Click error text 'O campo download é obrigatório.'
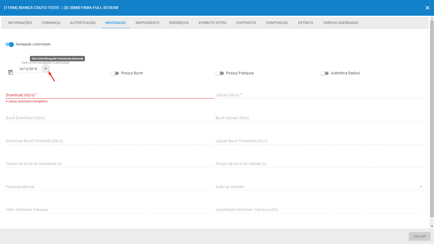The width and height of the screenshot is (434, 244). [27, 101]
